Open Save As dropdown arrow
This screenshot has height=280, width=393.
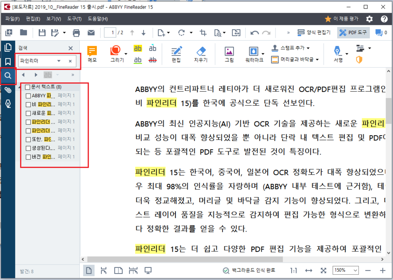[x=64, y=33]
